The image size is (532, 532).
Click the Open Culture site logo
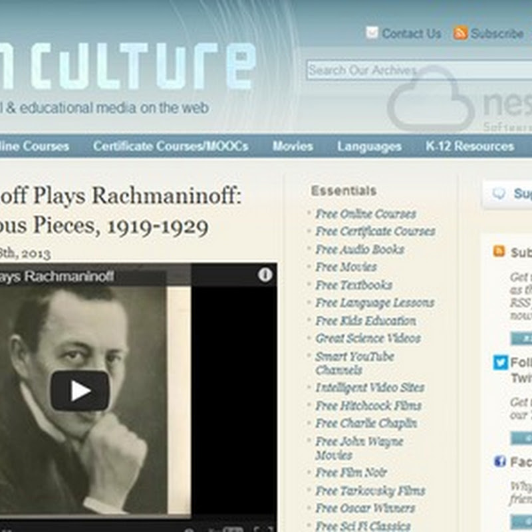coord(127,66)
